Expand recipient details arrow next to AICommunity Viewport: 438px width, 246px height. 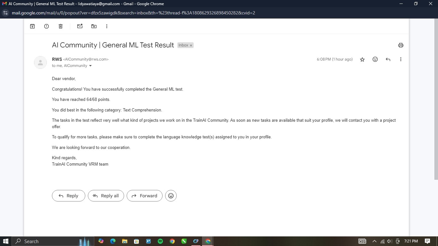pos(90,66)
